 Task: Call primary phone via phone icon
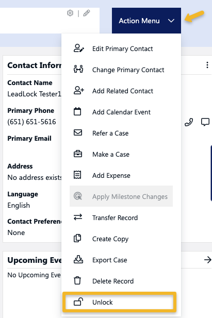pos(189,122)
